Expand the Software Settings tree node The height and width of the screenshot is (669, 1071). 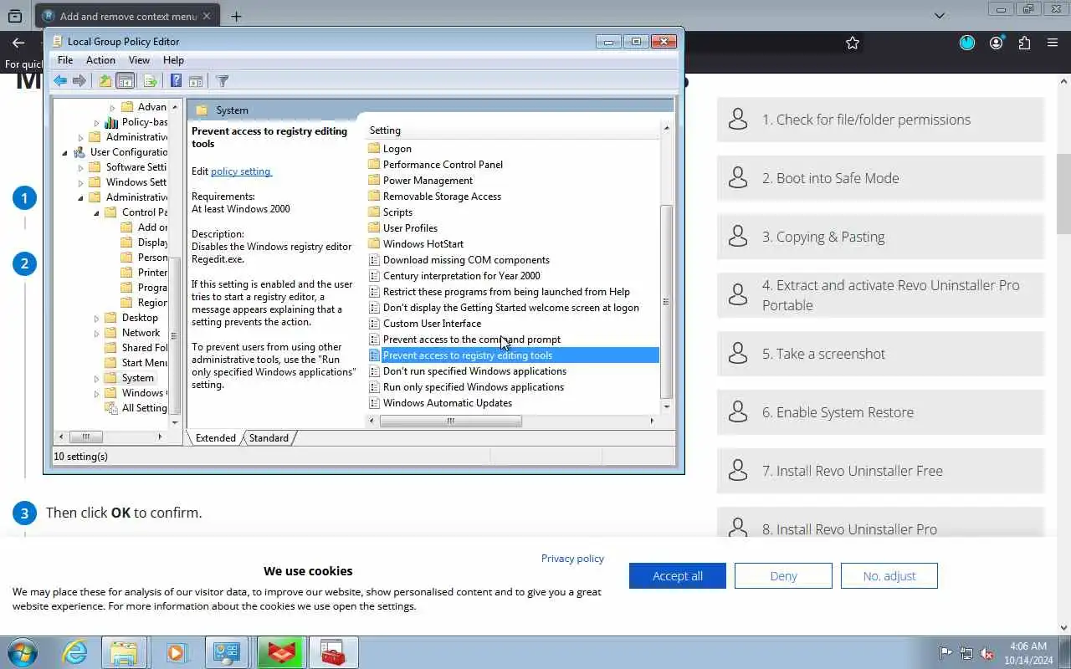[x=81, y=167]
